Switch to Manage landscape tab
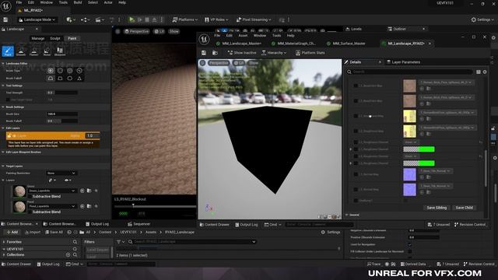The height and width of the screenshot is (280, 498). pos(38,38)
